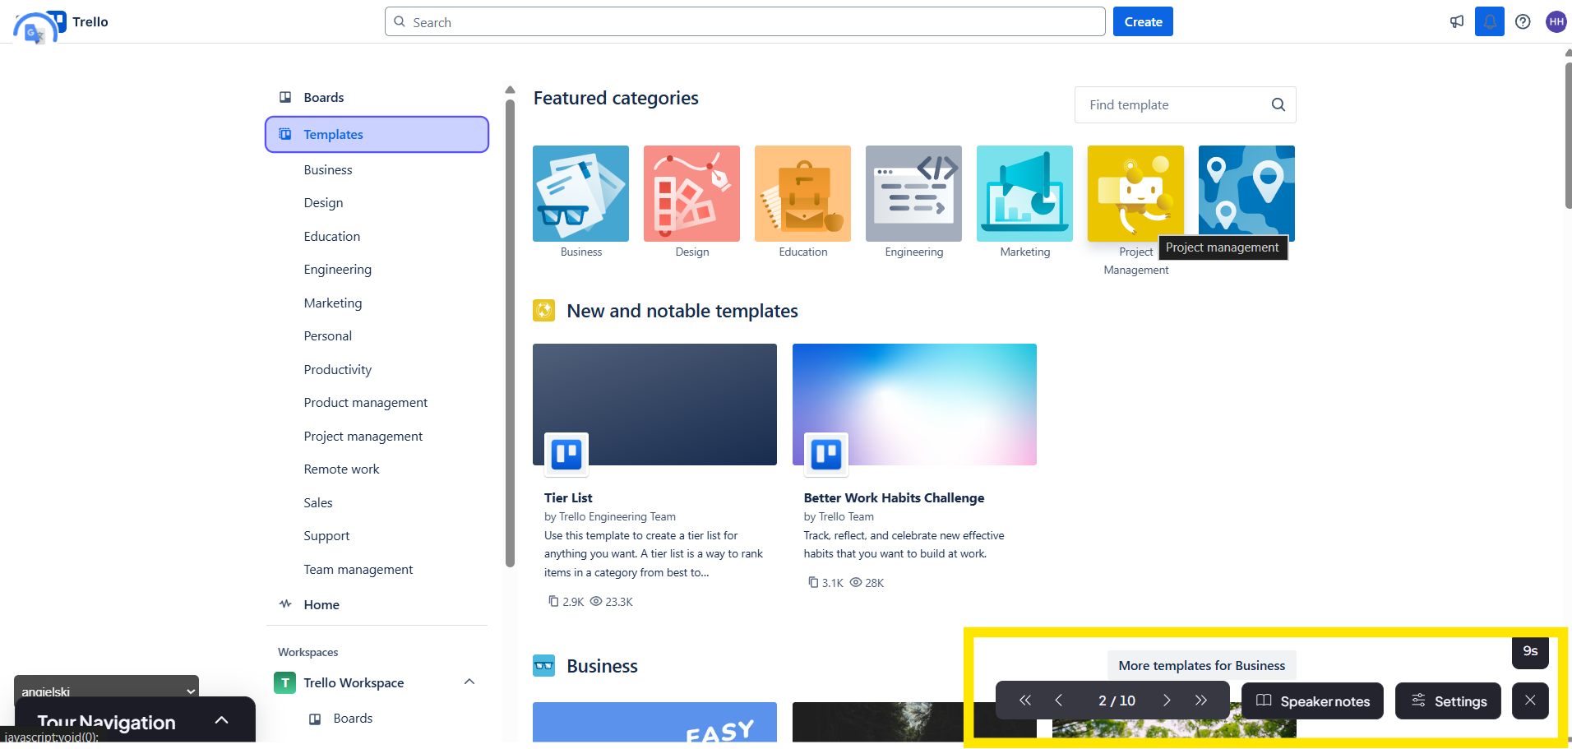Select Design in the sidebar list
Screen dimensions: 1572x749
[323, 202]
